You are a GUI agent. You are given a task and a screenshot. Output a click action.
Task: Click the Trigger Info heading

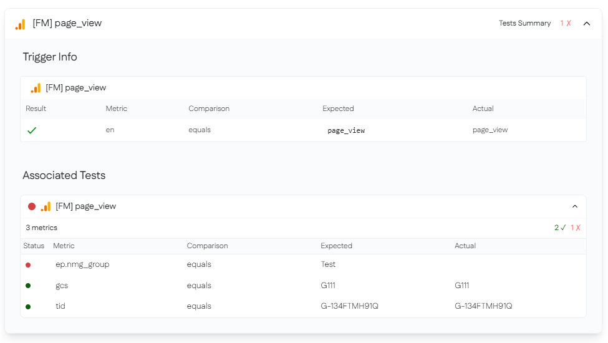tap(50, 57)
